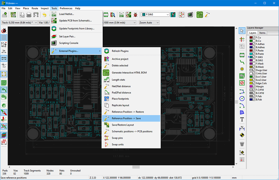Click the Dwgs.User layer color swatch
279x180 pixels.
click(x=251, y=70)
